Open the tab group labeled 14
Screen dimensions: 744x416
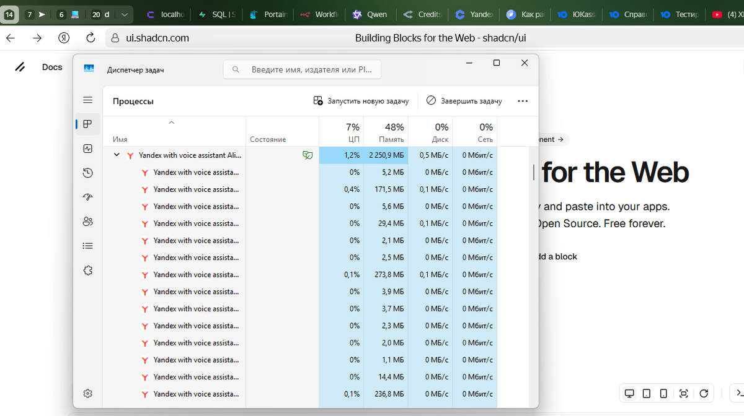click(x=9, y=14)
